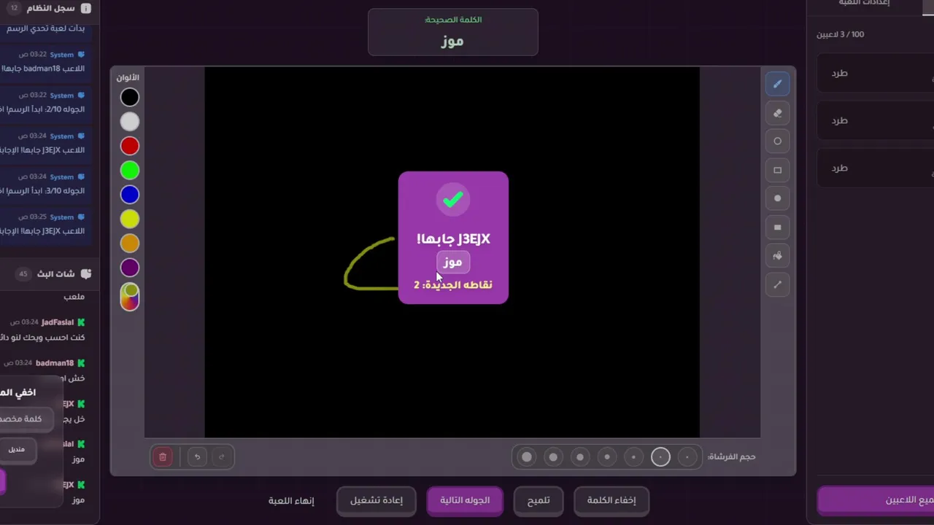Screen dimensions: 934x525
Task: Click the إعادة تشغيل restart button
Action: click(x=376, y=500)
